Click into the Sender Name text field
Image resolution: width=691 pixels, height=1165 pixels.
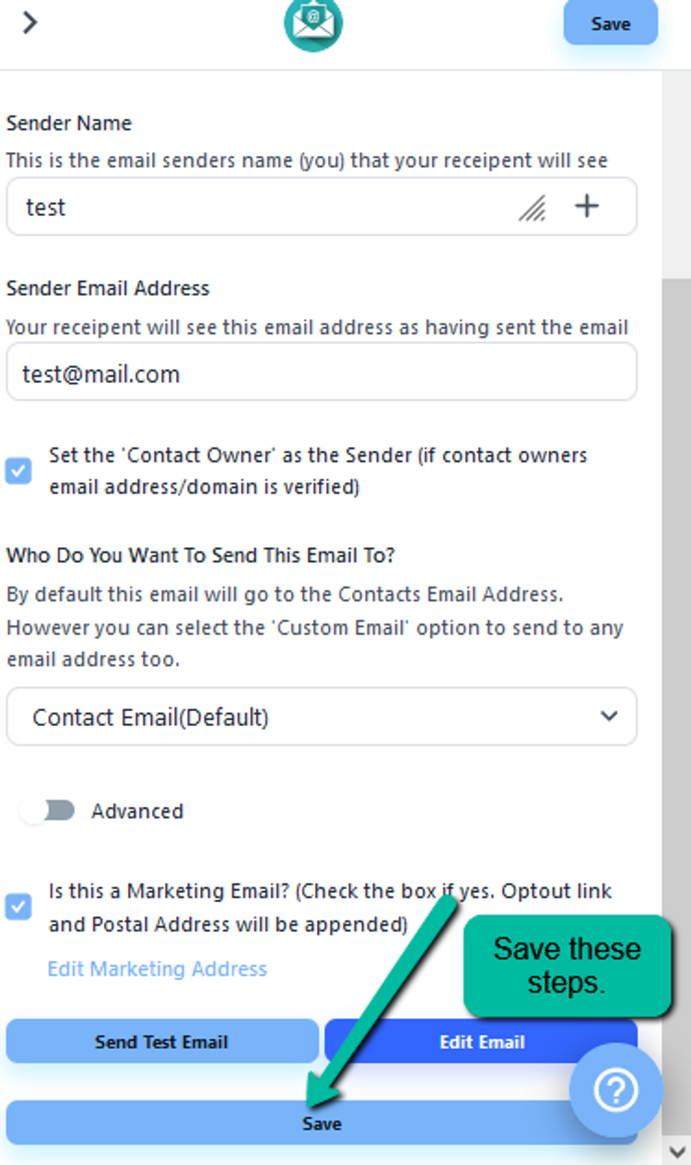[x=258, y=207]
